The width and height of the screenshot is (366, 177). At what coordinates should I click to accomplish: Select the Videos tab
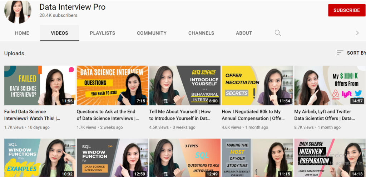[x=59, y=33]
